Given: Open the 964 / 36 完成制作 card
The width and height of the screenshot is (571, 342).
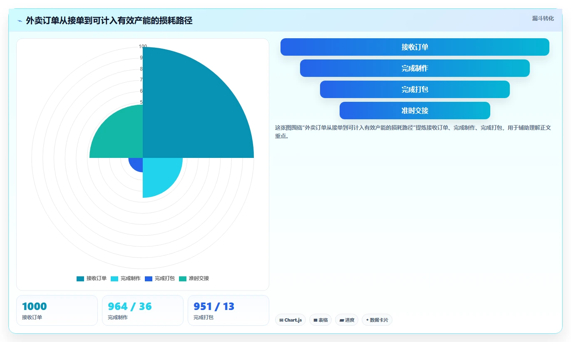Looking at the screenshot, I should tap(143, 310).
